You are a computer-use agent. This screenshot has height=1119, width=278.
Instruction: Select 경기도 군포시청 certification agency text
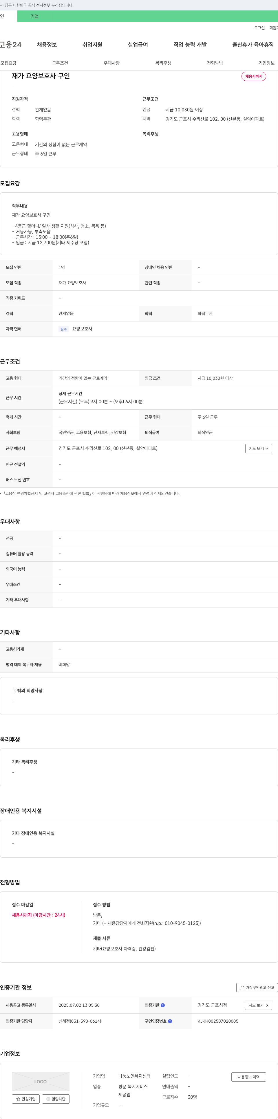coord(212,1005)
